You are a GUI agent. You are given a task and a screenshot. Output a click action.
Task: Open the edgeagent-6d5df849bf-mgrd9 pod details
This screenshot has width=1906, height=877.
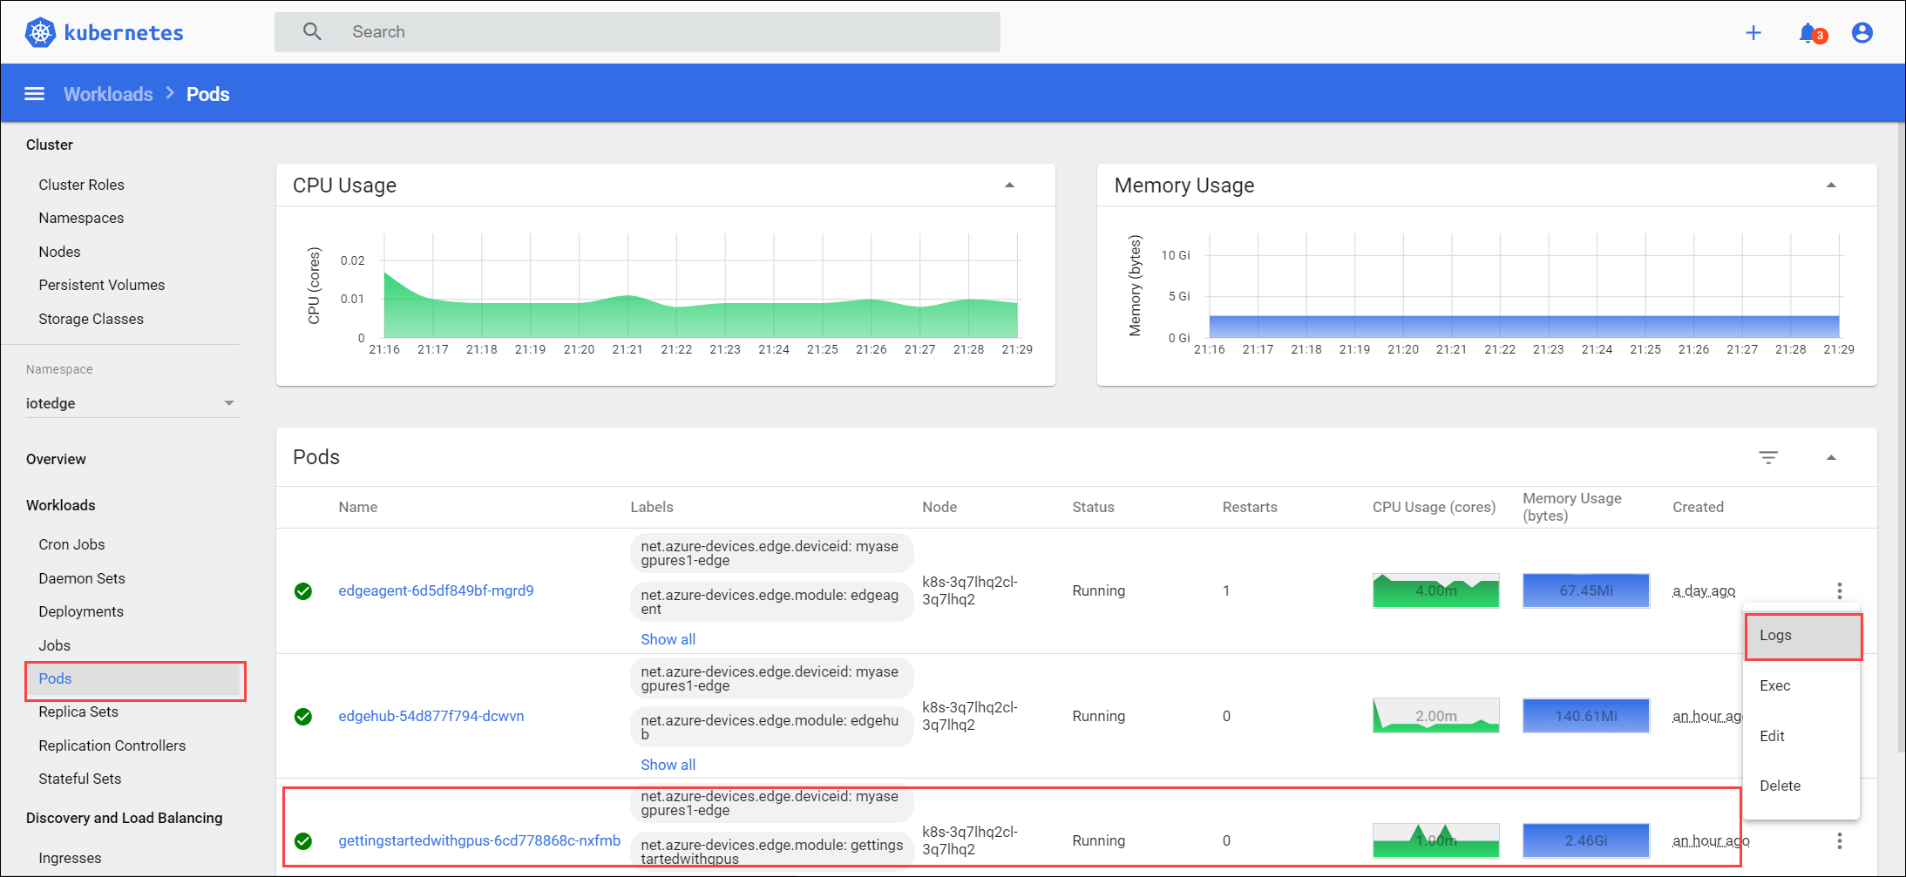(436, 590)
